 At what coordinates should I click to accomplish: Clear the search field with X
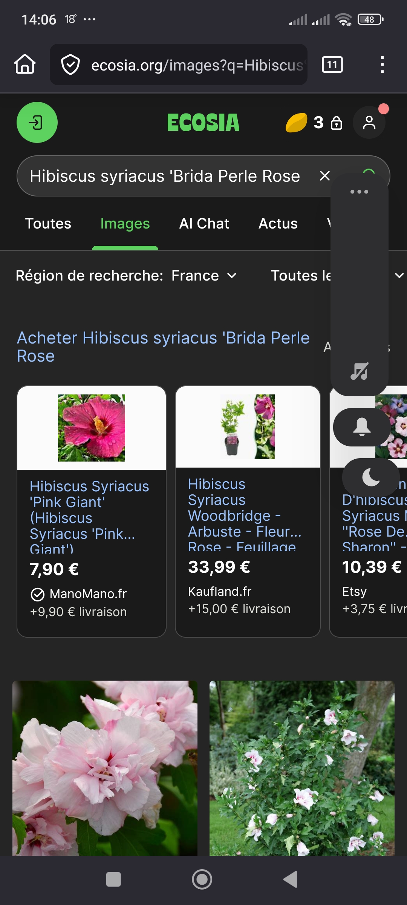[324, 176]
